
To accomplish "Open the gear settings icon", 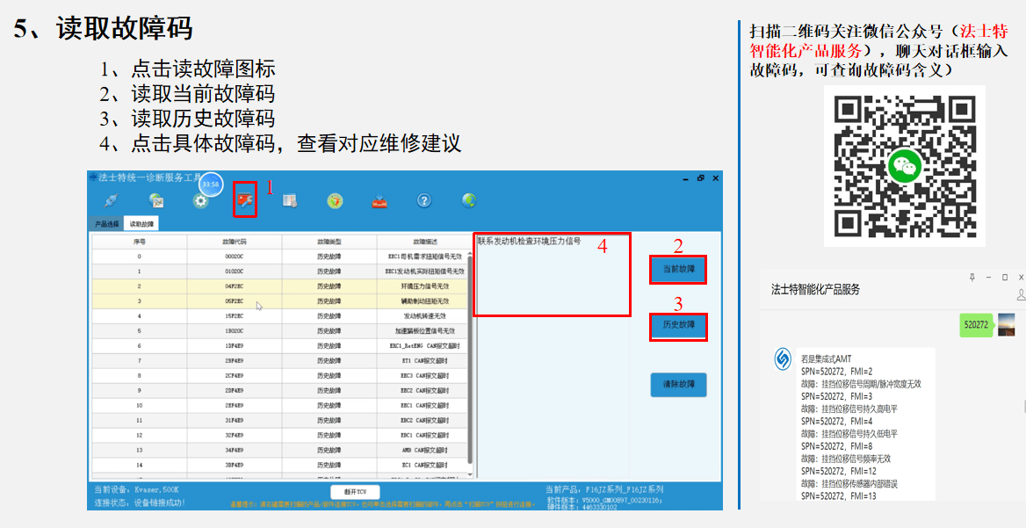I will click(201, 201).
